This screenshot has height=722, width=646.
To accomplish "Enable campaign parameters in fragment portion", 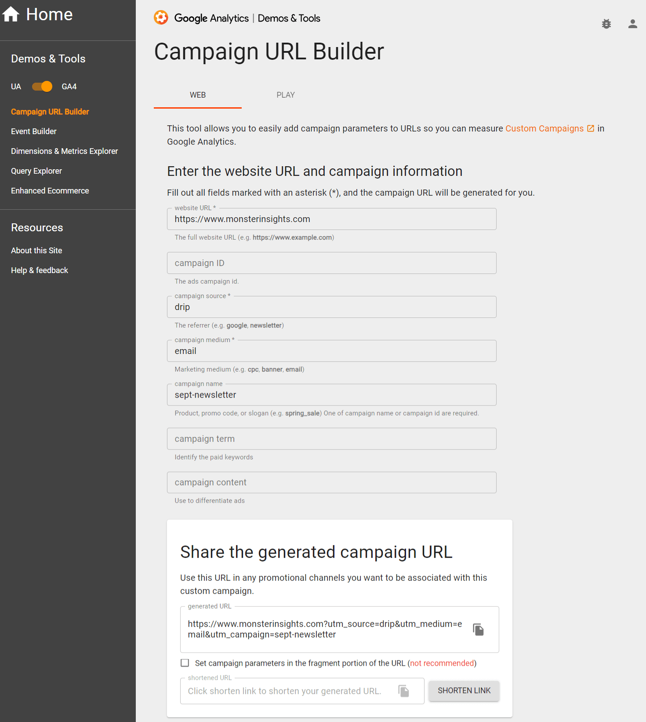I will (185, 663).
